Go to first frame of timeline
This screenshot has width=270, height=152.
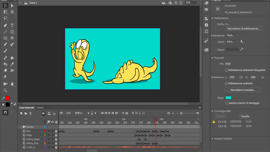pos(102,113)
